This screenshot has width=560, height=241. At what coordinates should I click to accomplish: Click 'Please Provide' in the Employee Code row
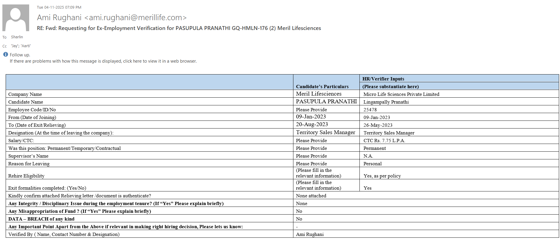point(312,110)
